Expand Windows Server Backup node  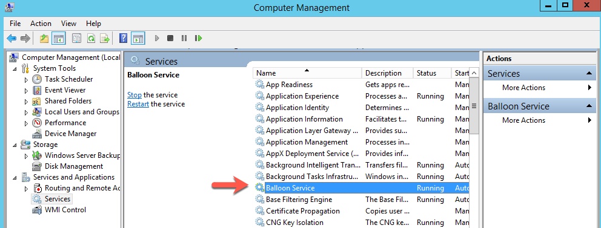point(26,155)
